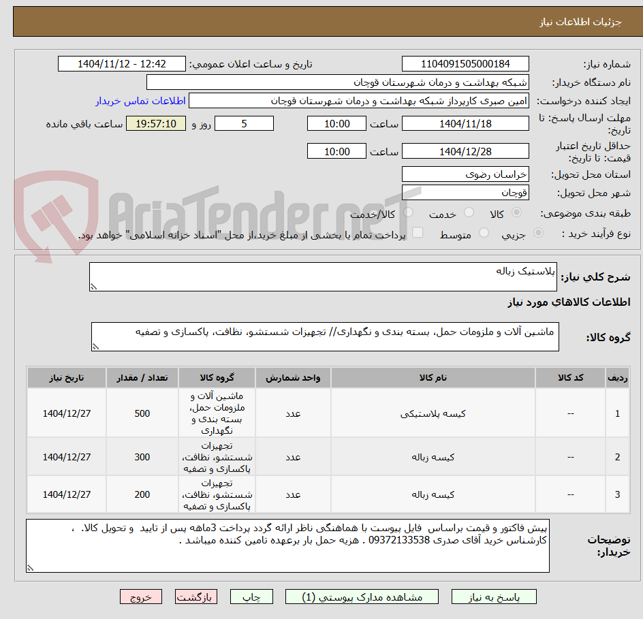Screen dimensions: 643x619
Task: Click the resize grip of the buyer notes textarea
Action: pyautogui.click(x=30, y=568)
